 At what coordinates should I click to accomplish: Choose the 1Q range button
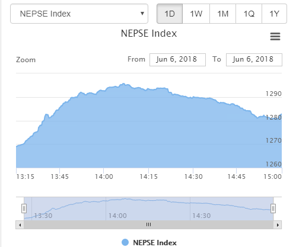249,14
